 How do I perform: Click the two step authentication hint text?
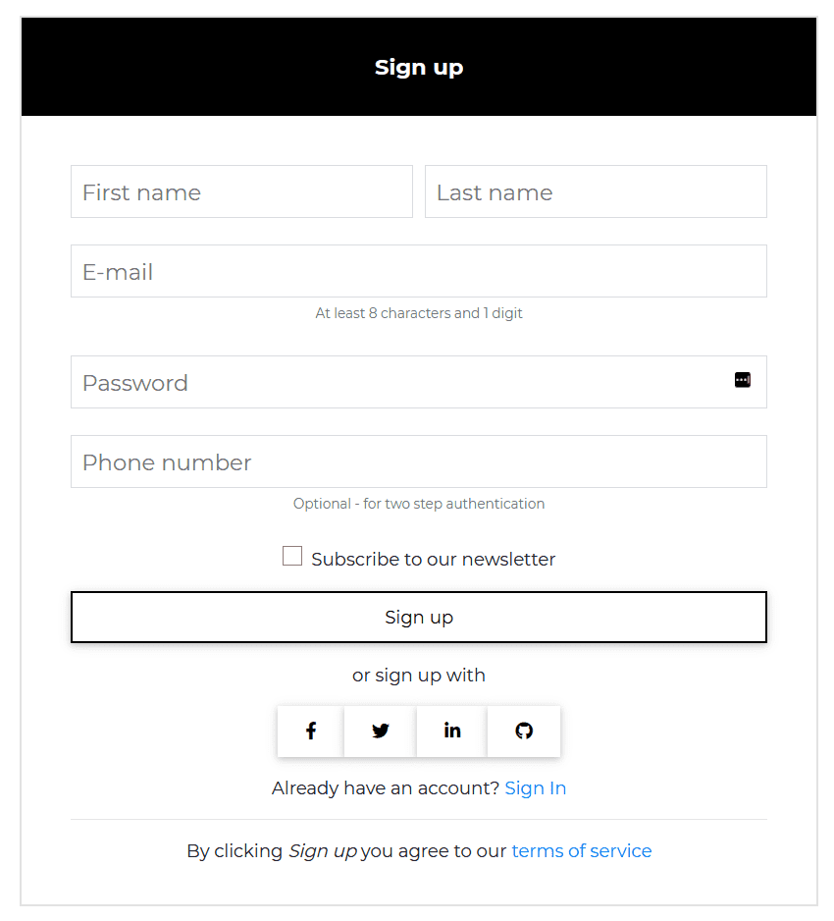[x=419, y=504]
